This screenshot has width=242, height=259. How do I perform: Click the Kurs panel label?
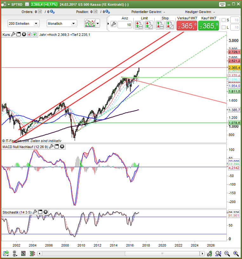point(6,35)
